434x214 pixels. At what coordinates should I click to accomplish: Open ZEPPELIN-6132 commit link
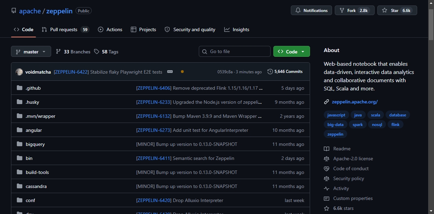[154, 116]
